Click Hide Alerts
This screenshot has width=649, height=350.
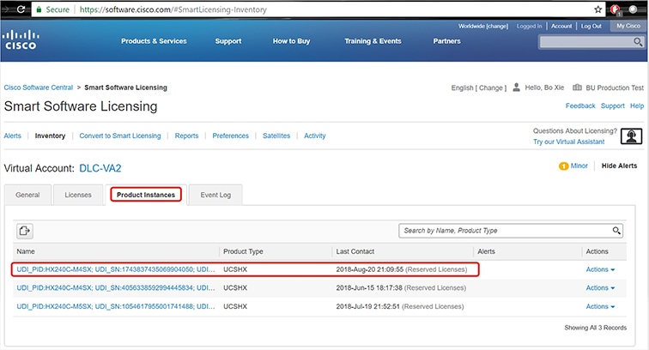pyautogui.click(x=619, y=166)
